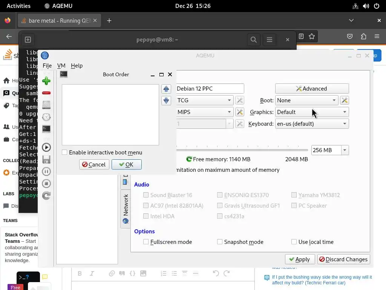
Task: Click the Firefox reader view icon
Action: (301, 37)
